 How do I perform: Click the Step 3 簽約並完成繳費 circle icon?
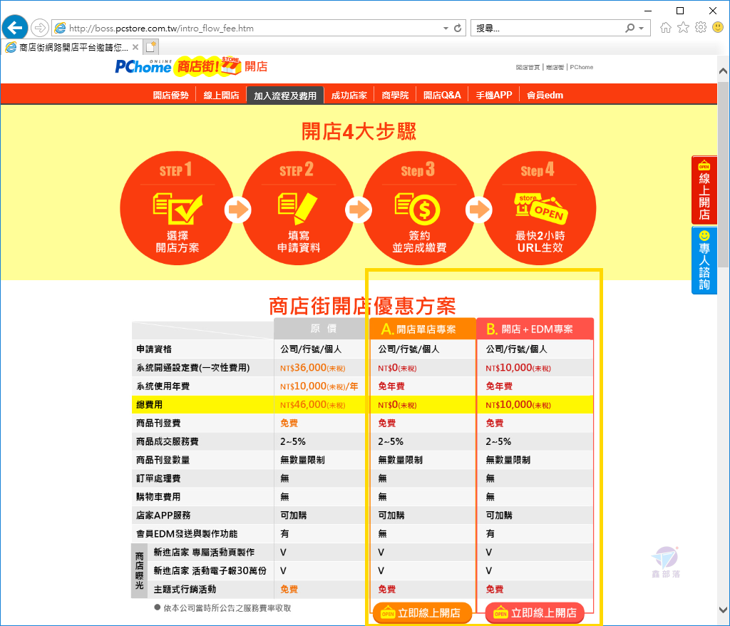[419, 208]
